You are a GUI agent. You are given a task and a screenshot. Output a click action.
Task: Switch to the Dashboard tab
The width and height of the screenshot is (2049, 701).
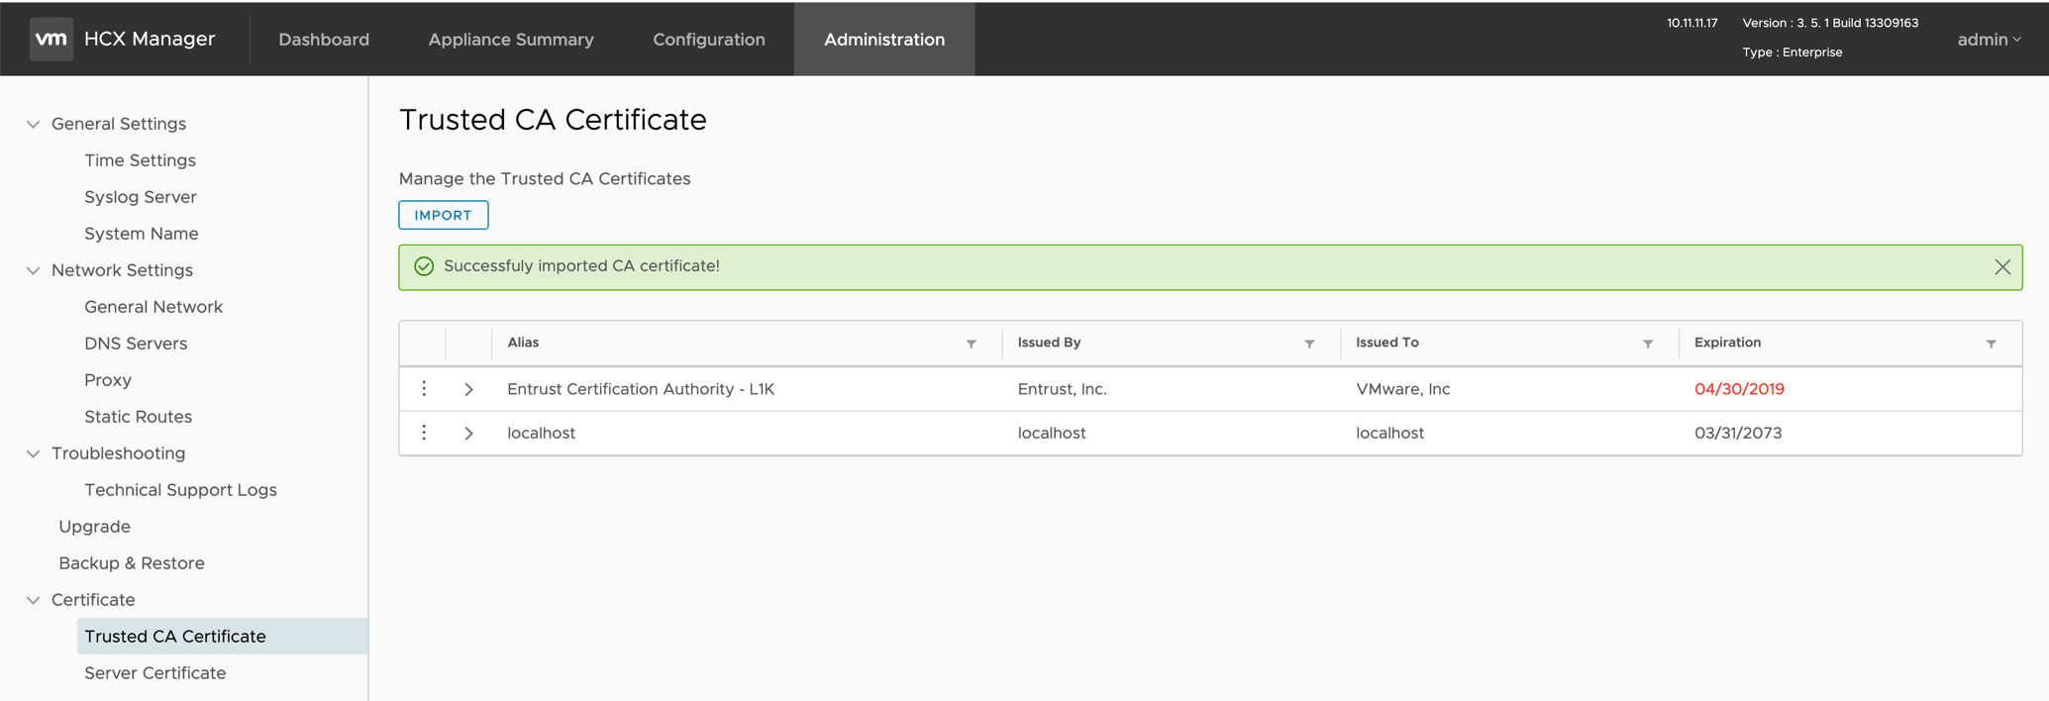click(324, 40)
